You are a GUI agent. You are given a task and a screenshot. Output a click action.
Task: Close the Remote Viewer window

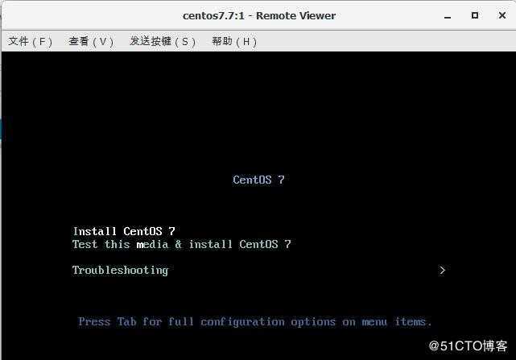[x=502, y=15]
